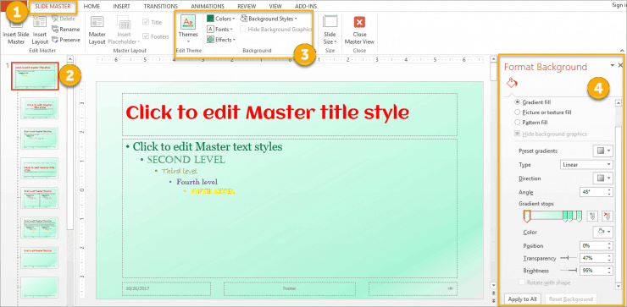Viewport: 627px width, 307px height.
Task: Open the TRANSITIONS tab
Action: (161, 7)
